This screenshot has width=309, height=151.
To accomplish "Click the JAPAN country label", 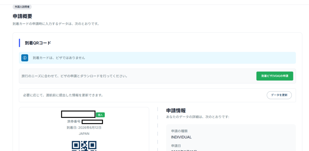I will [x=84, y=134].
